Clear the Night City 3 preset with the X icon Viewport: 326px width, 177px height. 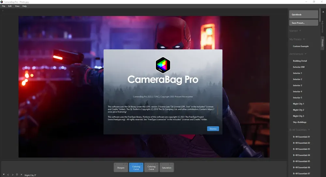(x=21, y=175)
